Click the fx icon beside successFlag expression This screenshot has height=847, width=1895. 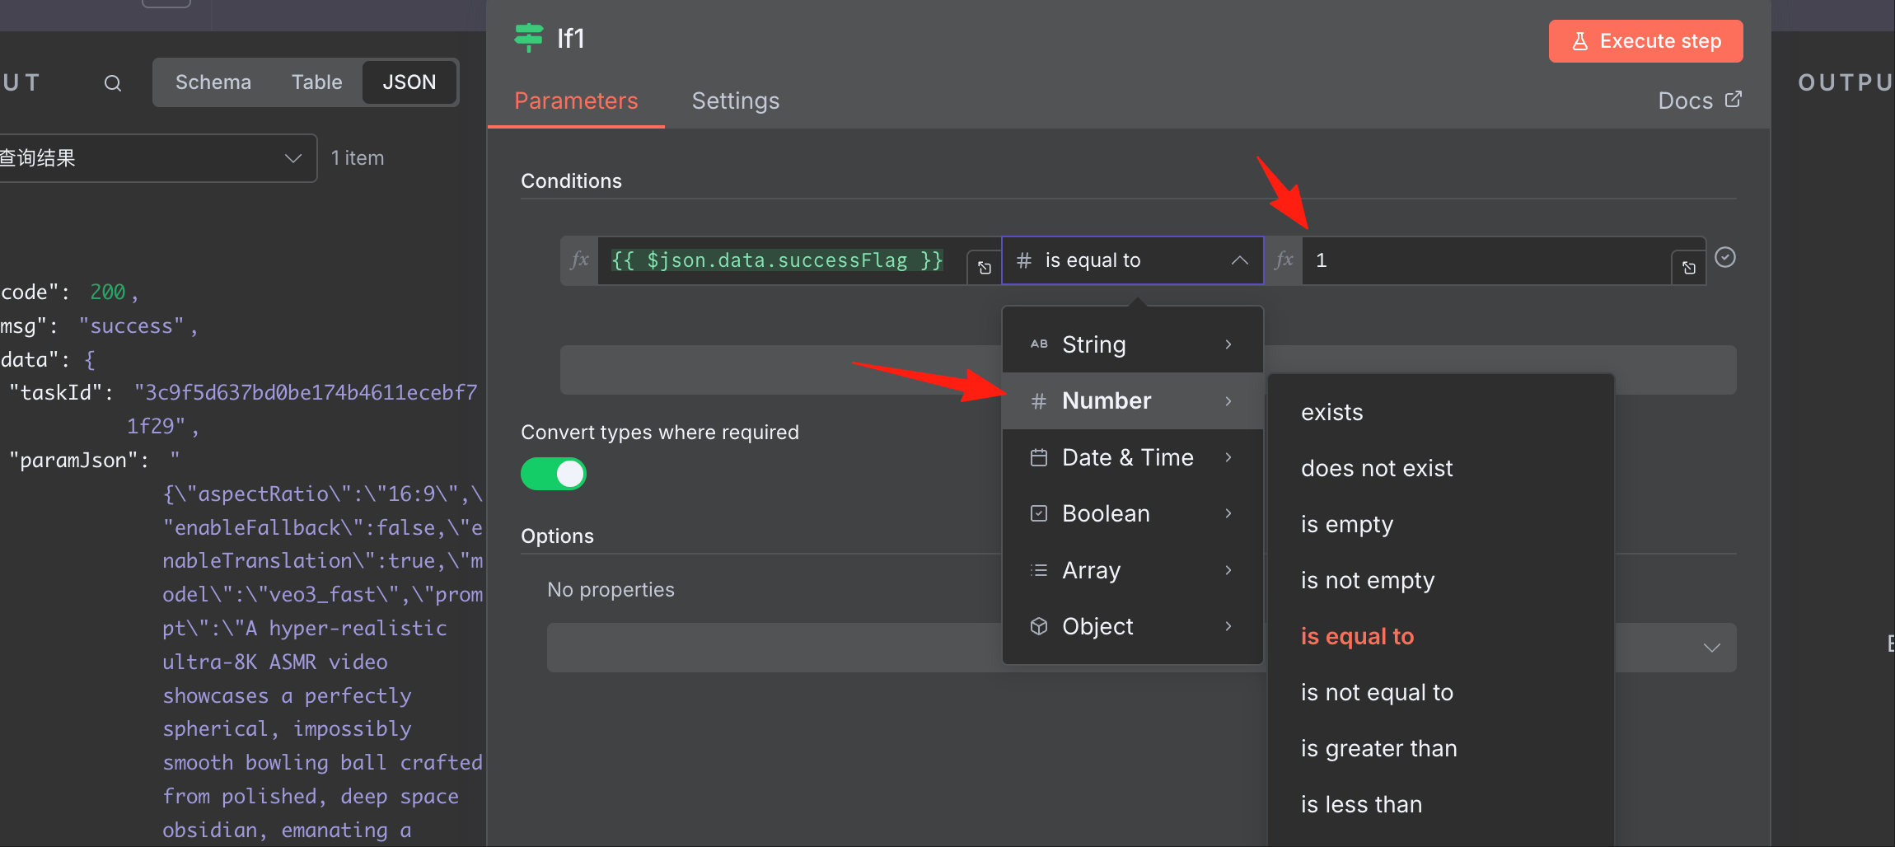click(x=580, y=260)
